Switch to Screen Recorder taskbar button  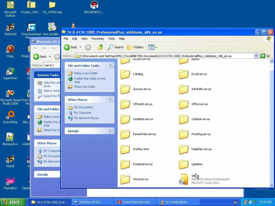[x=136, y=202]
